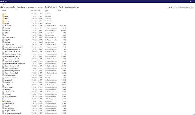Viewport: 195px width, 115px height.
Task: Sort files by the Size column
Action: click(x=60, y=10)
